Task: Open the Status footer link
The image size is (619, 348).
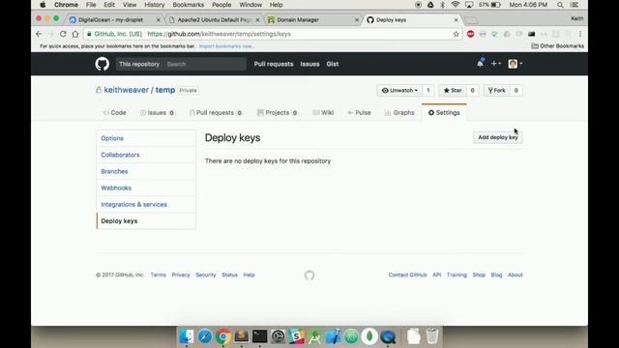Action: coord(229,275)
